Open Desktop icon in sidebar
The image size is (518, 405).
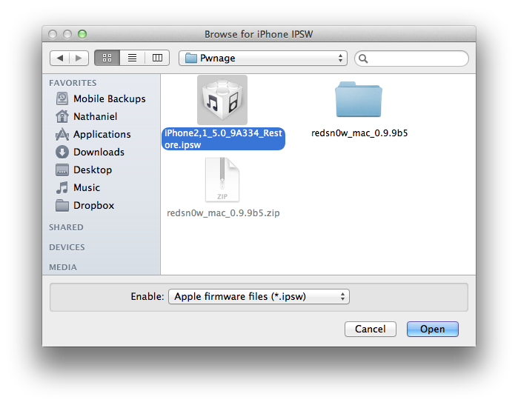pos(62,170)
